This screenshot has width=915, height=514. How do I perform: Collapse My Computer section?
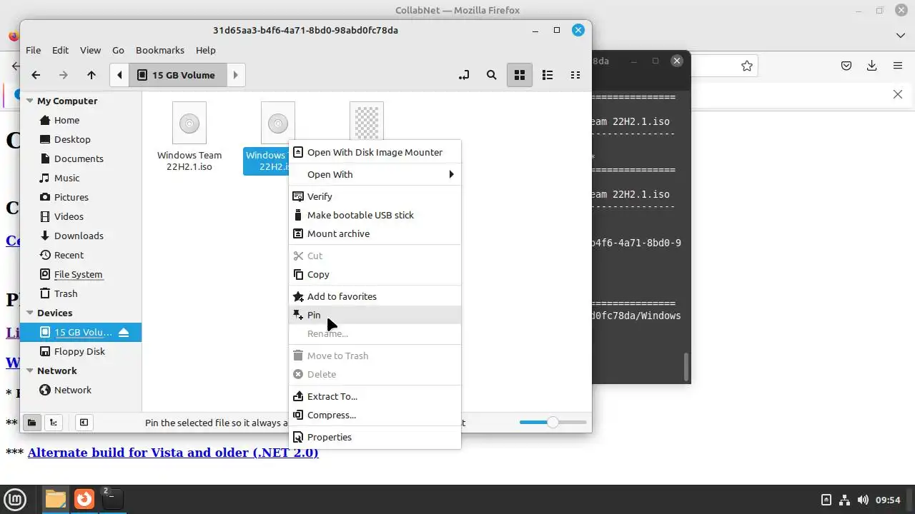30,101
